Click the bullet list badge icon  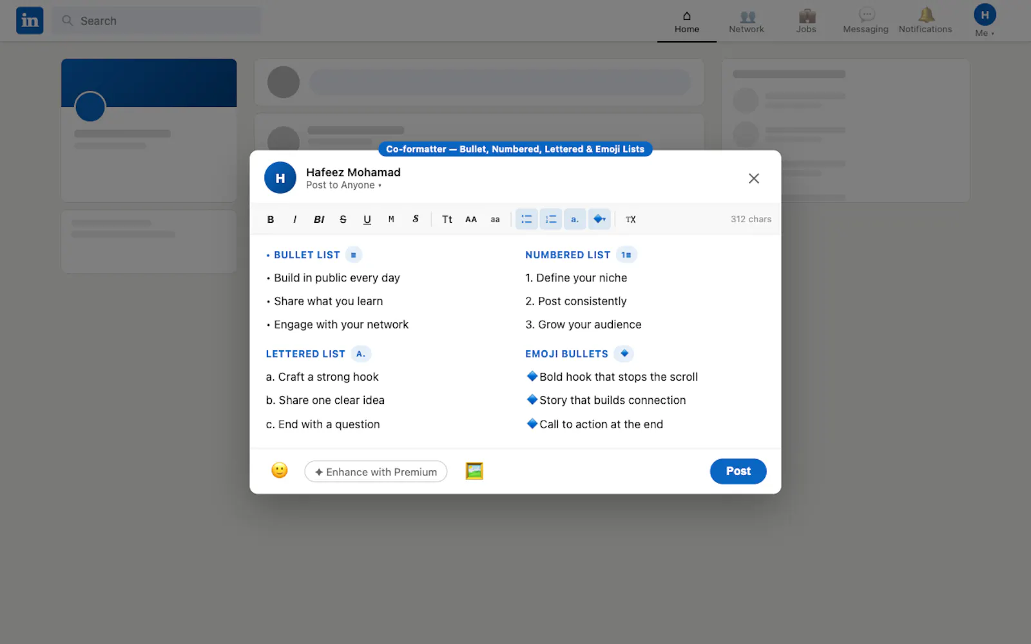click(x=354, y=255)
